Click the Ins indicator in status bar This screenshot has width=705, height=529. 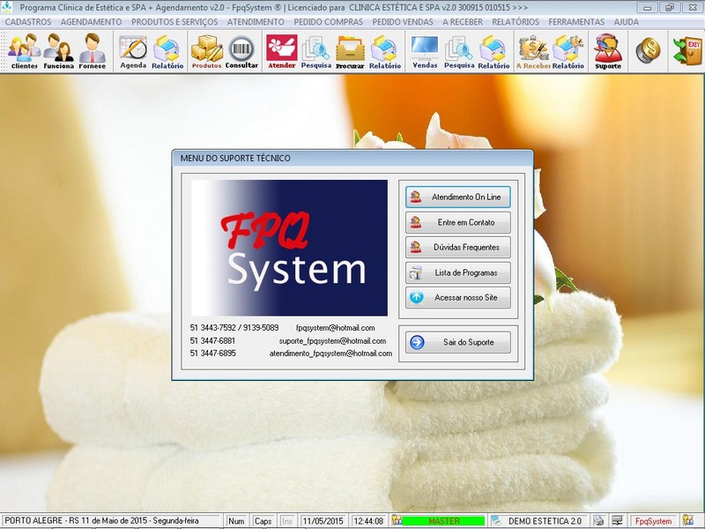pyautogui.click(x=286, y=521)
